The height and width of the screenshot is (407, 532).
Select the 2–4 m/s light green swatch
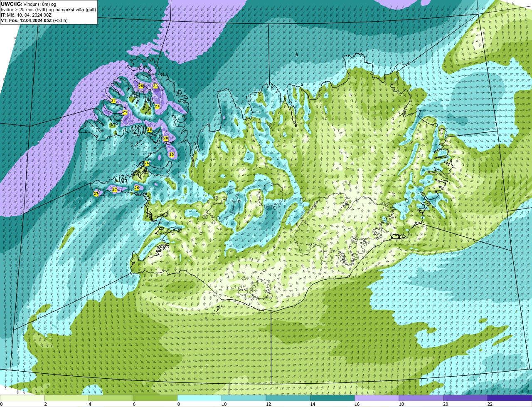[66, 398]
